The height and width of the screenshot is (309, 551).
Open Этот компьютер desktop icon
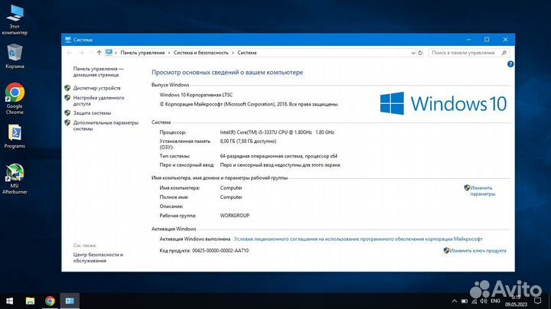click(15, 19)
